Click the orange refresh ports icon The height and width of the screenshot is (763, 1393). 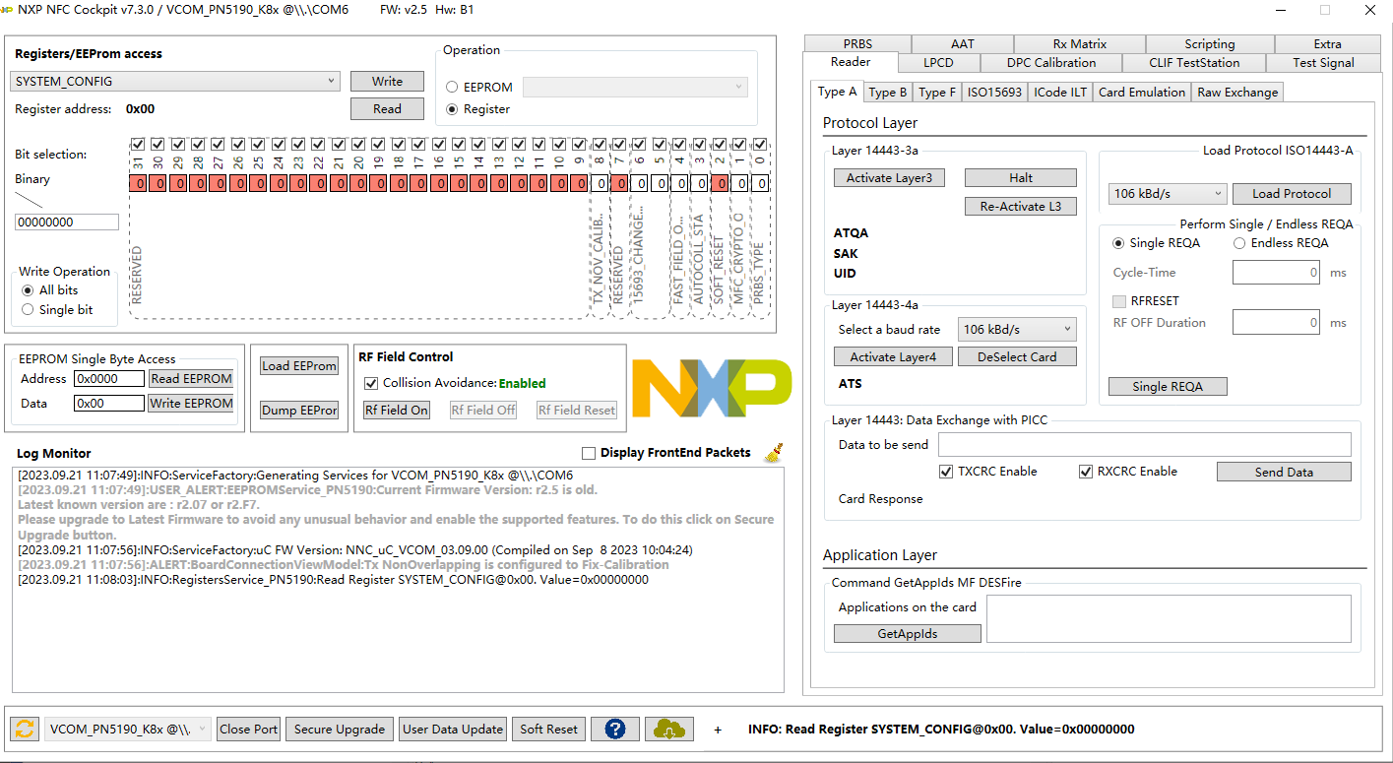coord(25,729)
